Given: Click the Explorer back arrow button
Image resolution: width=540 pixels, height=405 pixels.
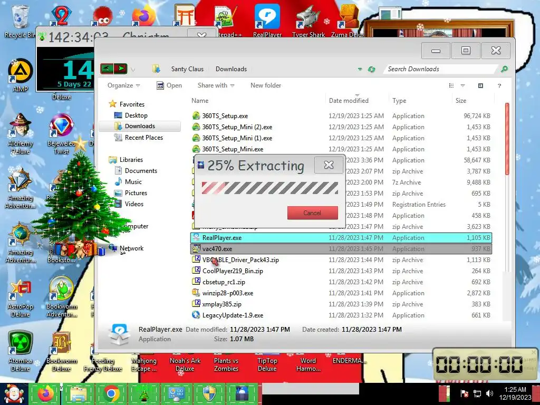Looking at the screenshot, I should [x=107, y=69].
